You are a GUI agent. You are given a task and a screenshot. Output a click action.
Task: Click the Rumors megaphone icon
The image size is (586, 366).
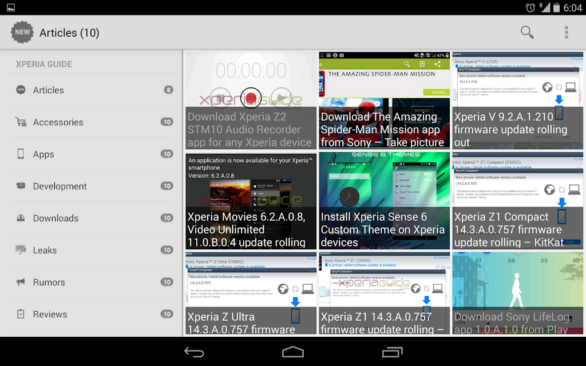tap(21, 281)
